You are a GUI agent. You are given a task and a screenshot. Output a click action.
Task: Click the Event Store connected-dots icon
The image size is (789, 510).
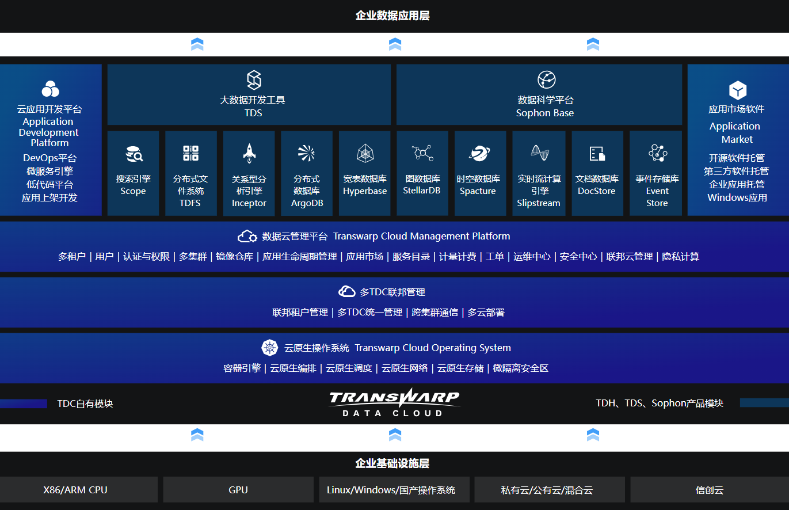coord(657,153)
